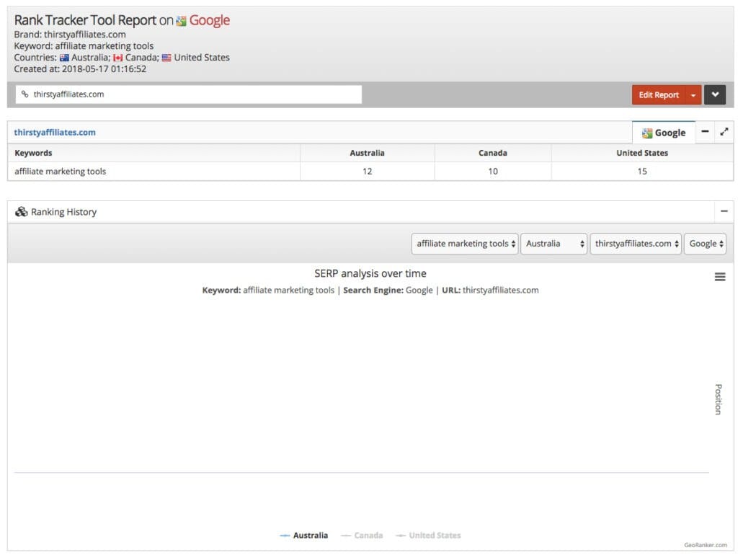Open the Google search engine dropdown
Viewport: 738px width, 558px height.
pyautogui.click(x=705, y=244)
